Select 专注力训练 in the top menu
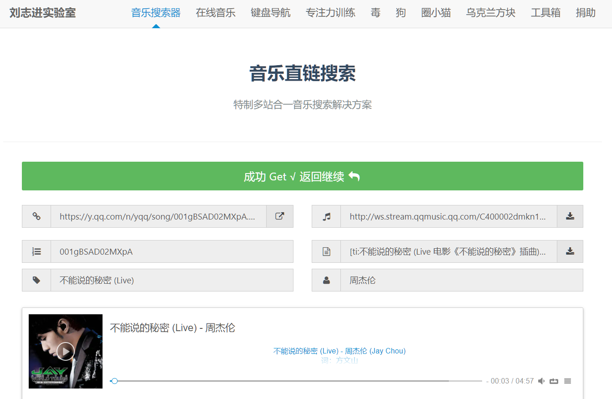 (x=330, y=13)
